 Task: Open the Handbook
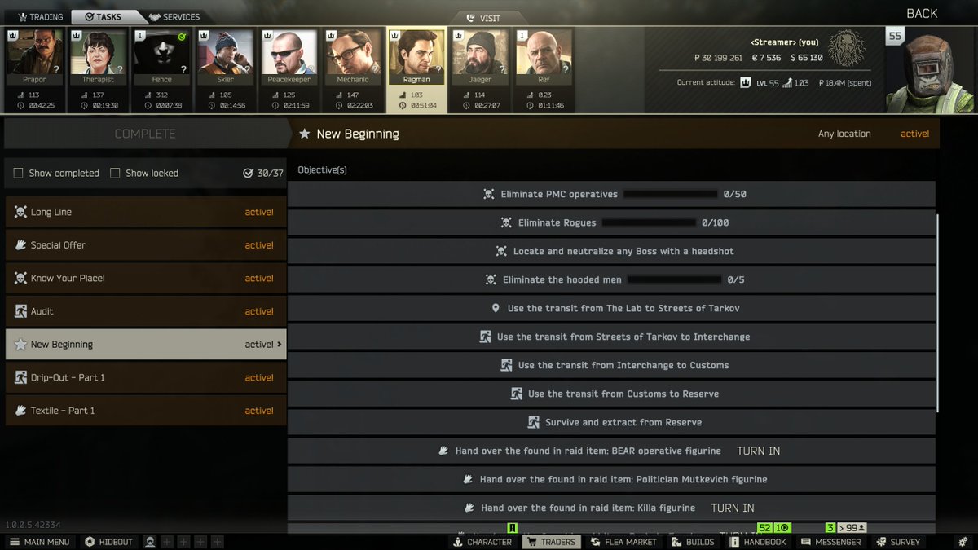coord(758,542)
